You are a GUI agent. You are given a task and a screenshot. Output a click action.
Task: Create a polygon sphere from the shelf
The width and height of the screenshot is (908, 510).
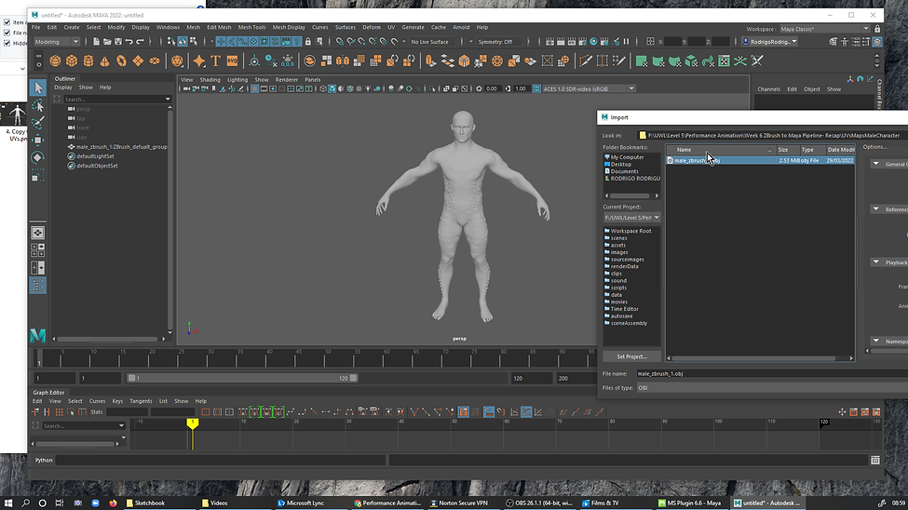(55, 60)
